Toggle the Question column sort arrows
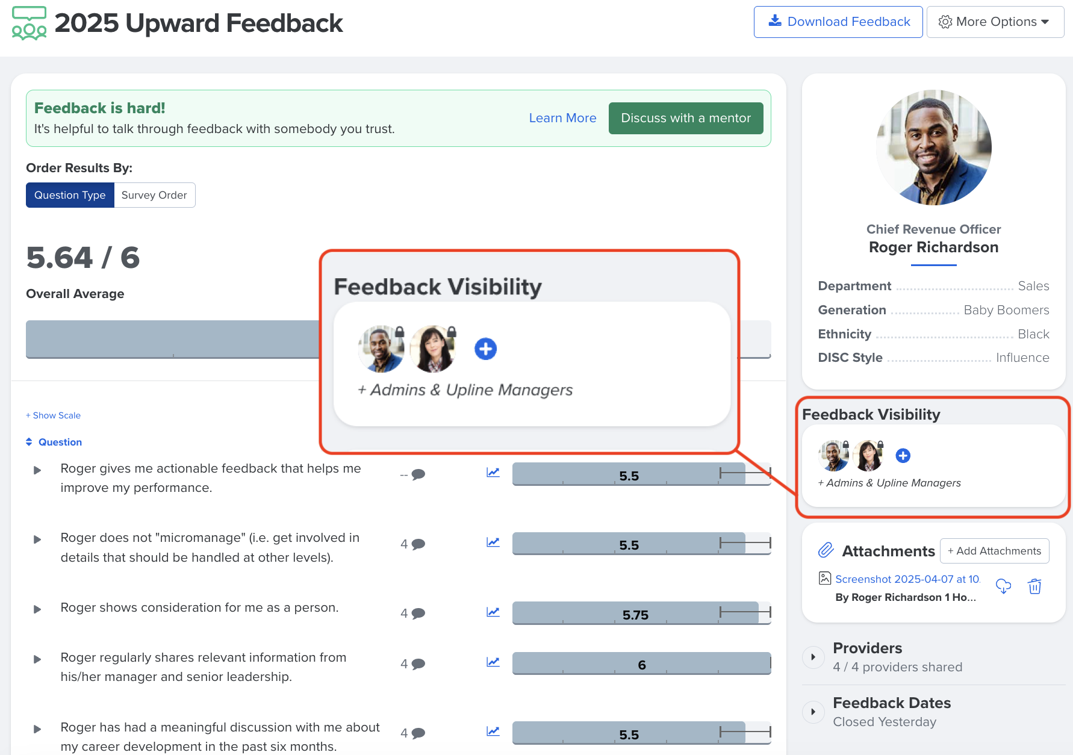This screenshot has height=755, width=1073. pyautogui.click(x=29, y=442)
